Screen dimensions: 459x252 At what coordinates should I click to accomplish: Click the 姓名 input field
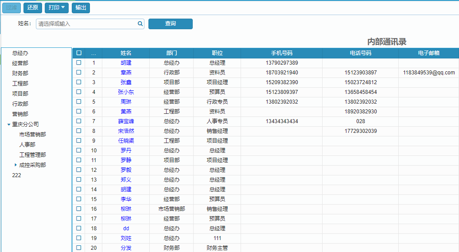point(87,24)
